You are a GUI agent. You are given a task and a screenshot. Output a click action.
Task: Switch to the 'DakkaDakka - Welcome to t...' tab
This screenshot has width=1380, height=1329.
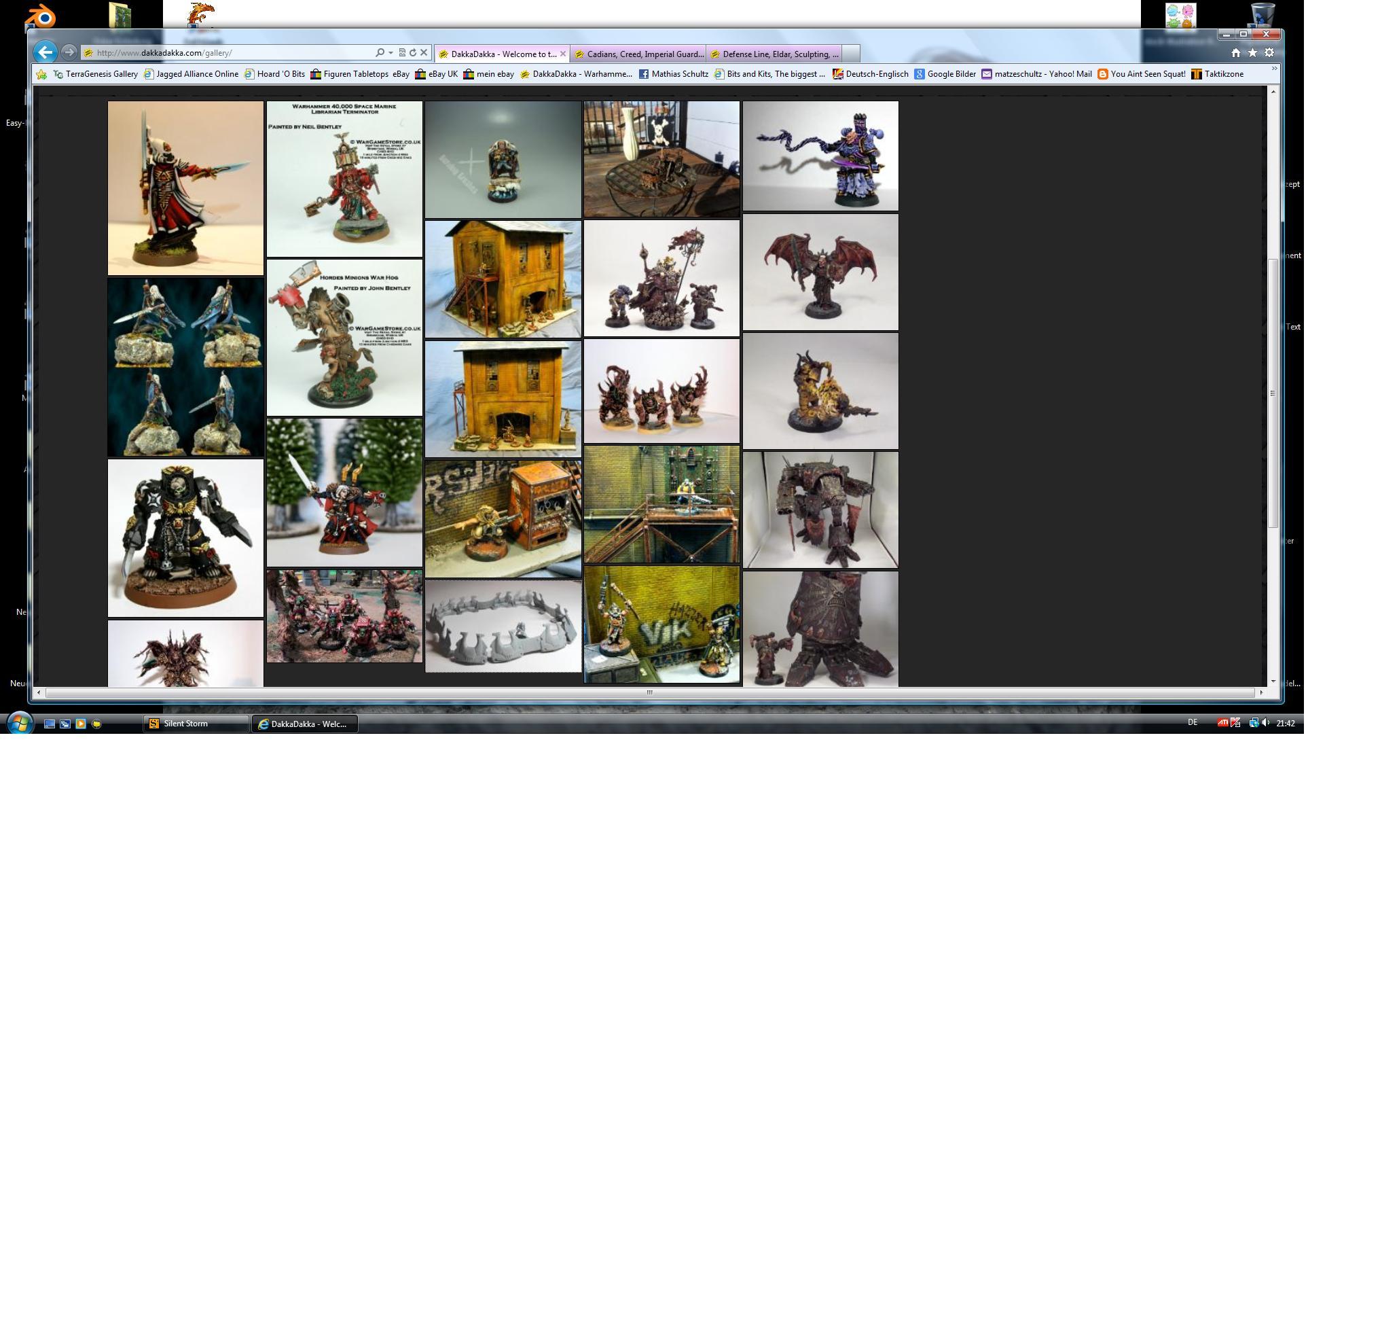(x=503, y=54)
